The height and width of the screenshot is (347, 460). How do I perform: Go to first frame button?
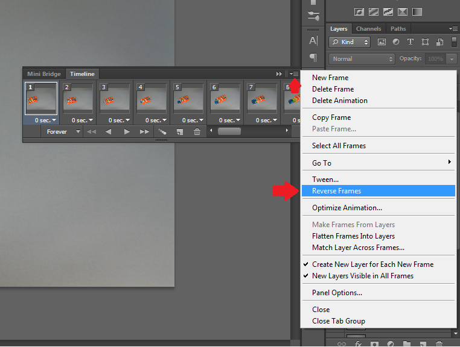click(x=91, y=132)
